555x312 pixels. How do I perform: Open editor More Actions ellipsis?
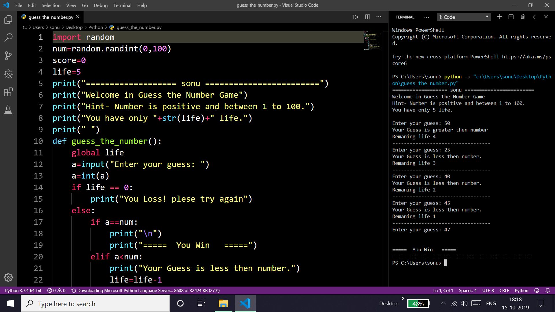pyautogui.click(x=379, y=17)
